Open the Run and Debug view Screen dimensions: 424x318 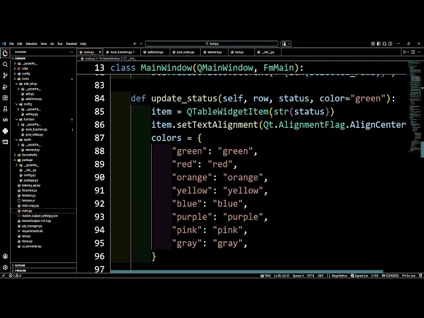coord(5,87)
